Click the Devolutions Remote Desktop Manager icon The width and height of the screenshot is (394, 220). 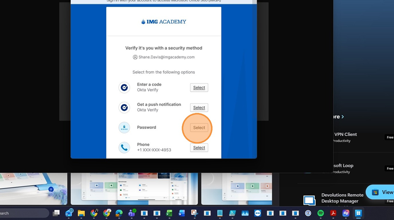pyautogui.click(x=310, y=200)
